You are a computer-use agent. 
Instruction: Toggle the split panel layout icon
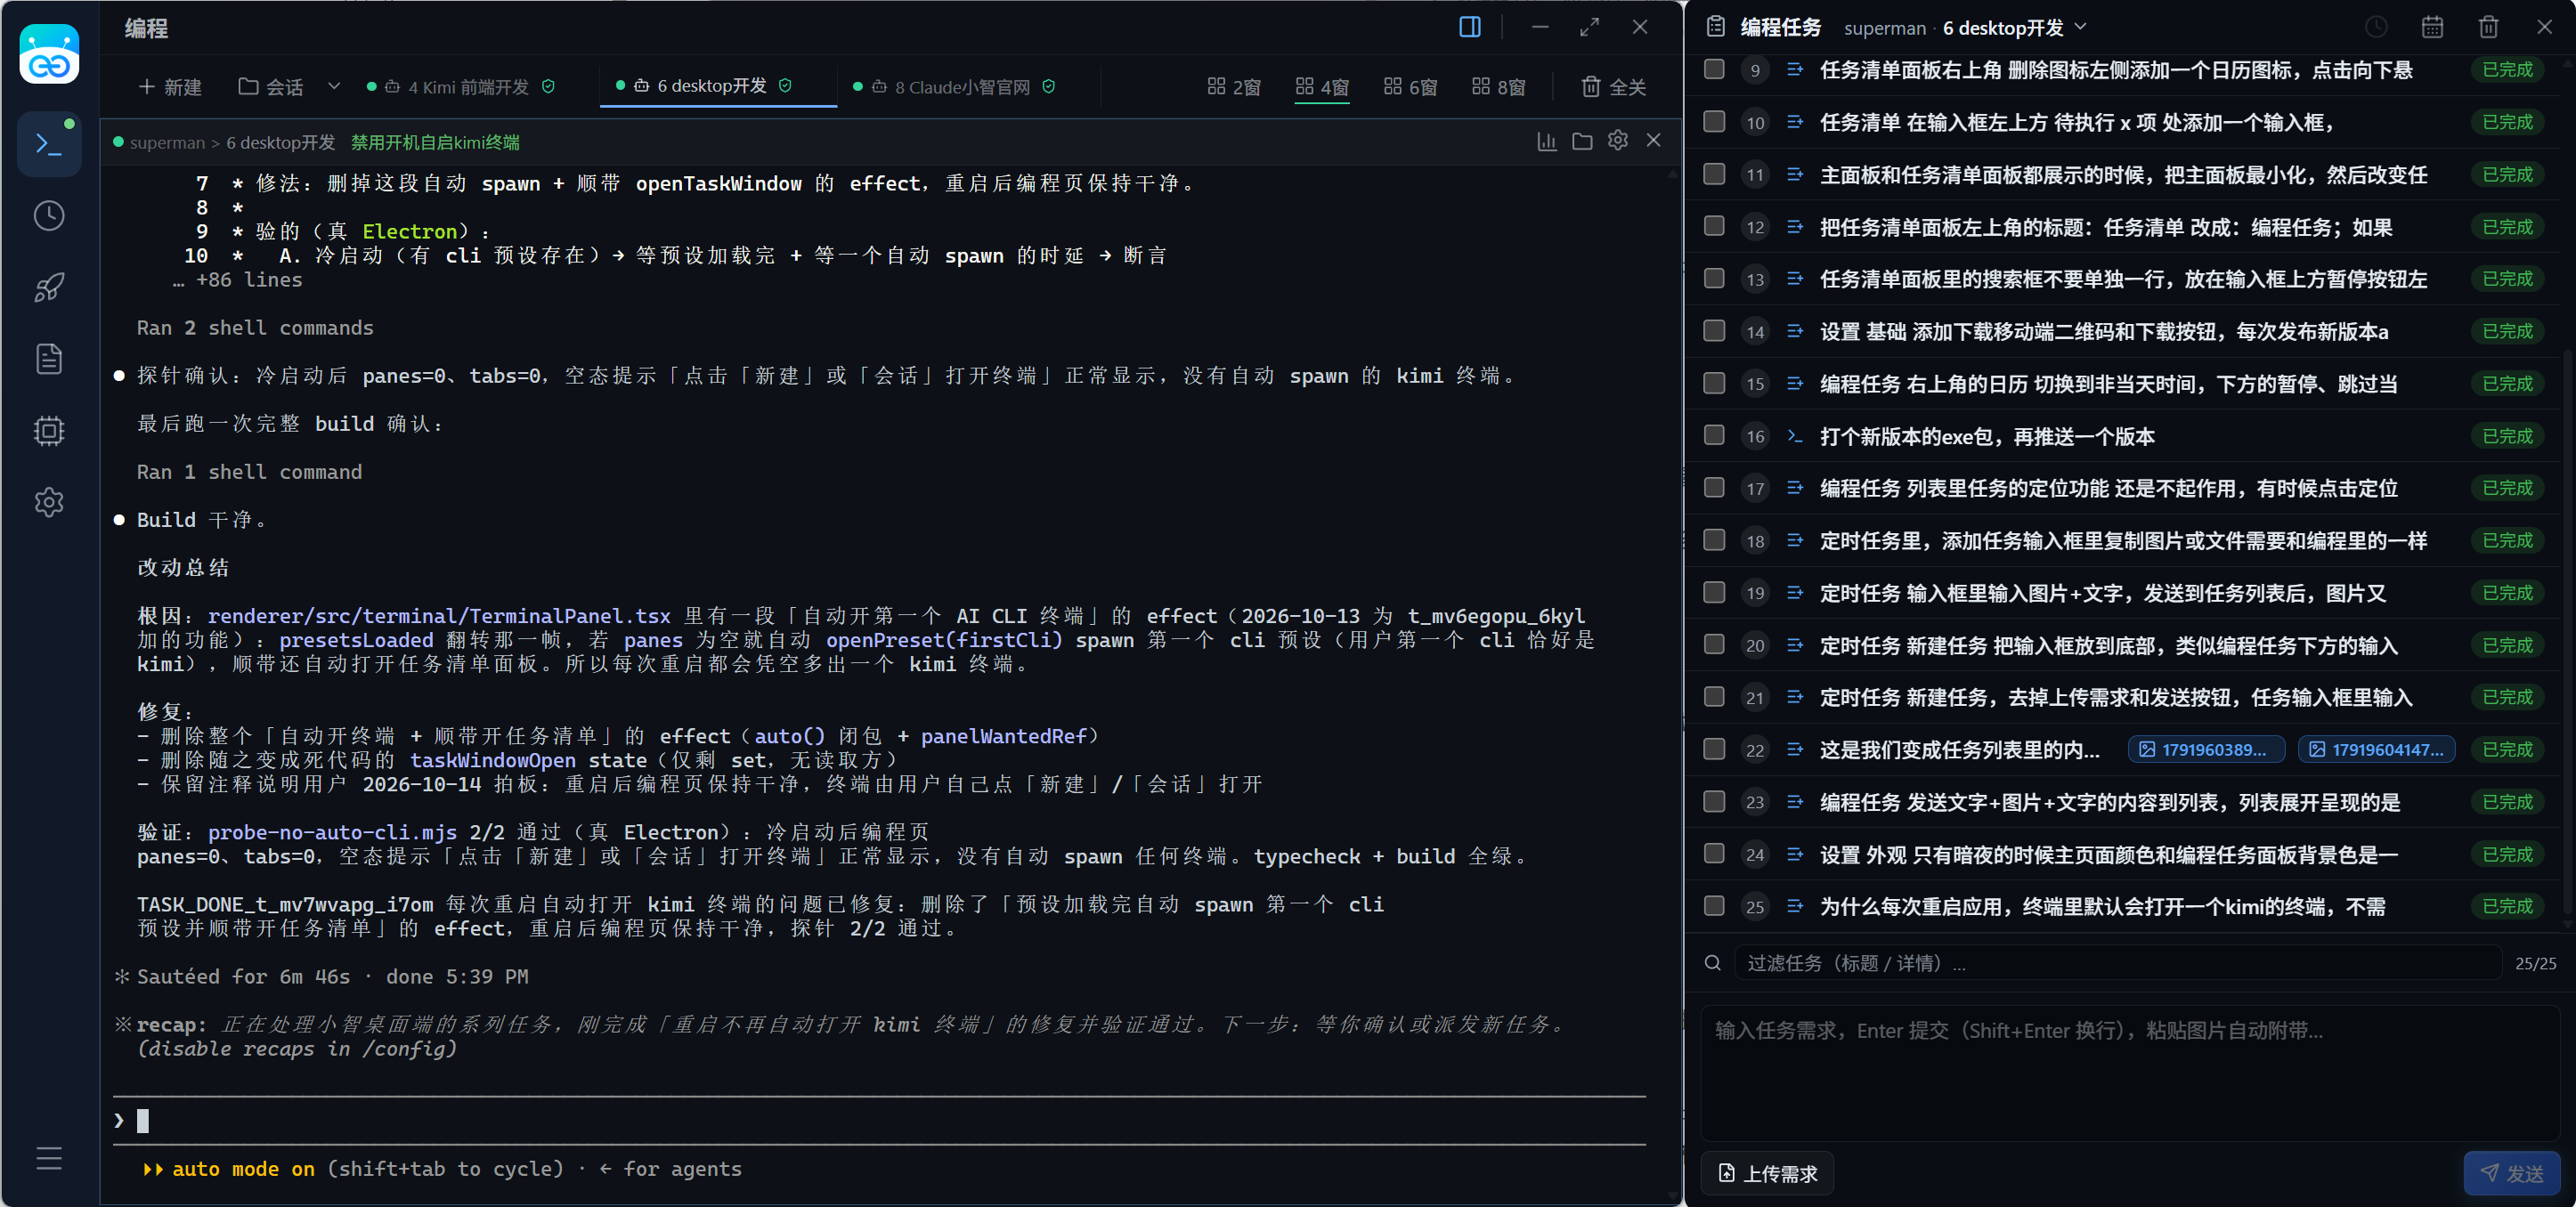(1469, 27)
